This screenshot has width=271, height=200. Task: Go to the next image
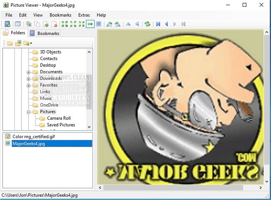pyautogui.click(x=175, y=24)
